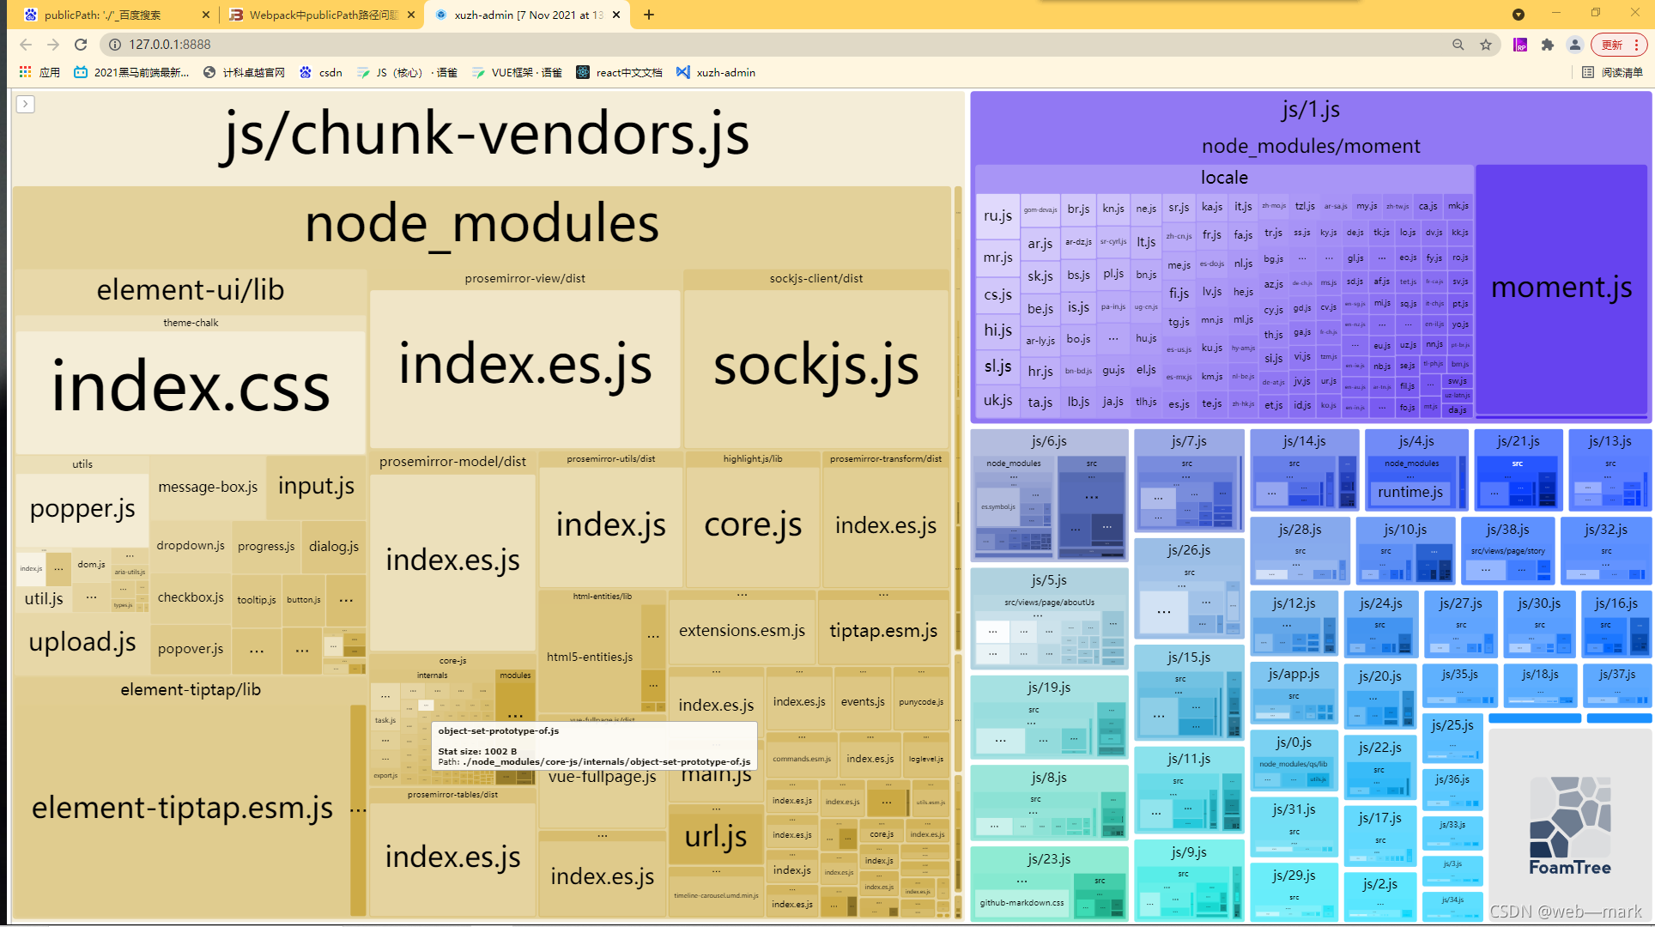The height and width of the screenshot is (927, 1655).
Task: Open the csdn bookmark
Action: pyautogui.click(x=321, y=72)
